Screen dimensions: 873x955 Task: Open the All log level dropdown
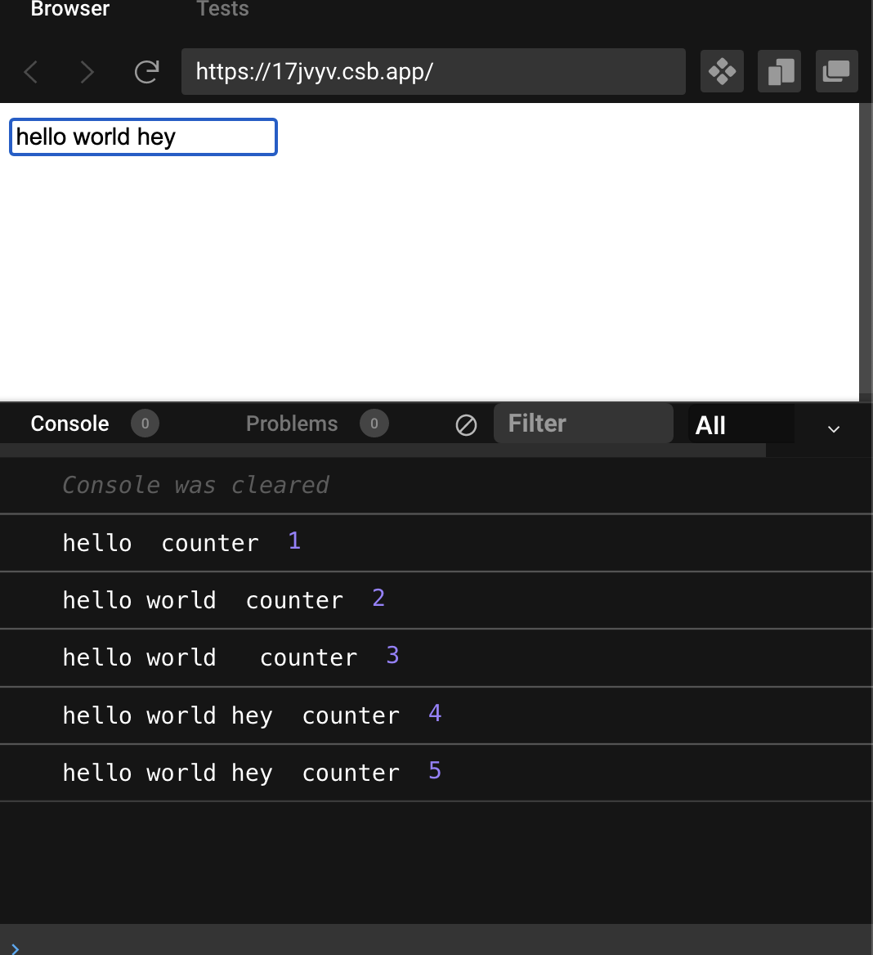click(741, 424)
